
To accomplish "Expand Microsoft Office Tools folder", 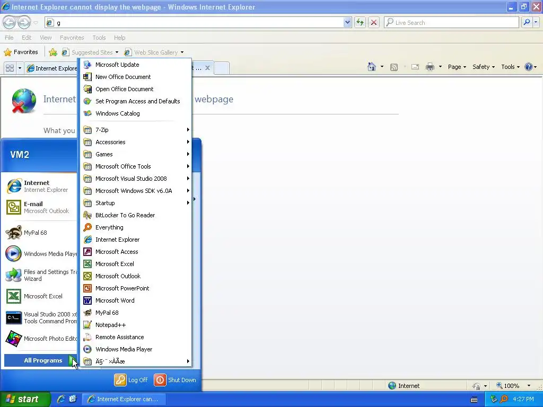I will point(136,166).
